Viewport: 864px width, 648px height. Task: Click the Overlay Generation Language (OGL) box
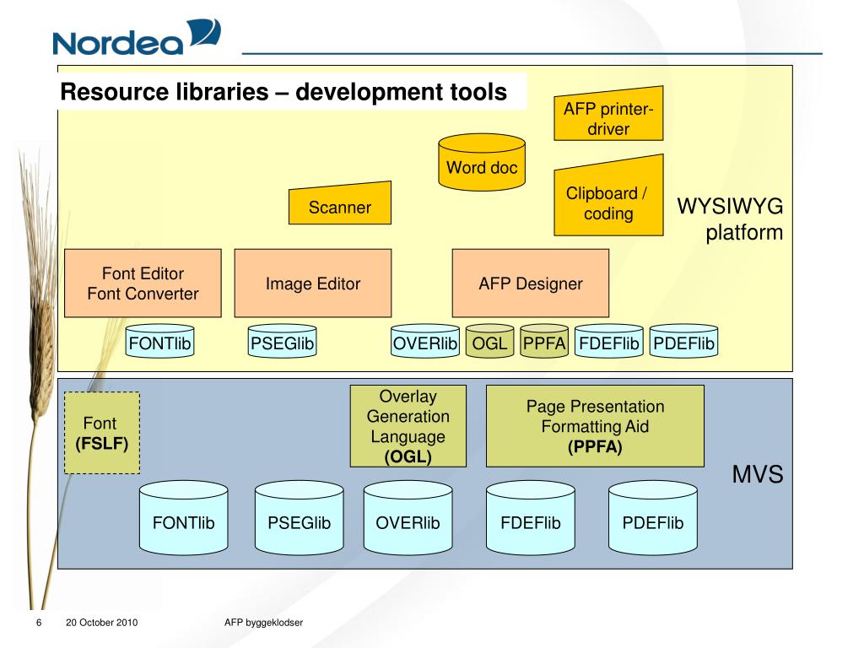point(408,426)
